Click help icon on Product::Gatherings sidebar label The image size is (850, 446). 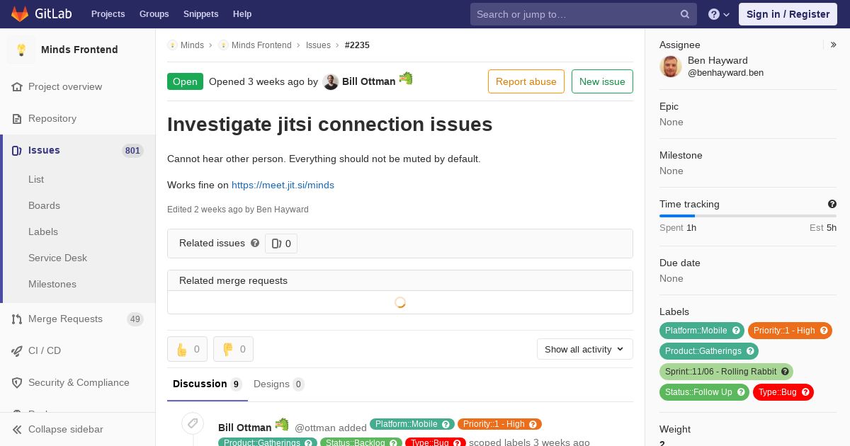pyautogui.click(x=750, y=351)
